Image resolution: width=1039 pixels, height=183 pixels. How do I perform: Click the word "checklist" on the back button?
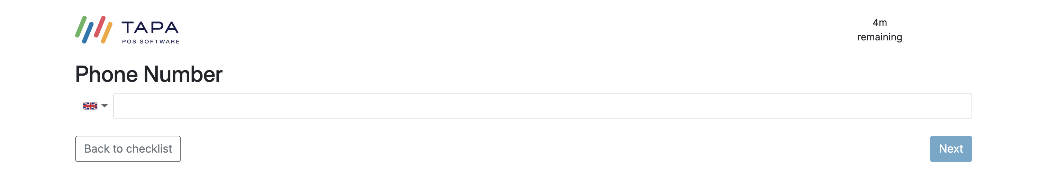click(149, 149)
